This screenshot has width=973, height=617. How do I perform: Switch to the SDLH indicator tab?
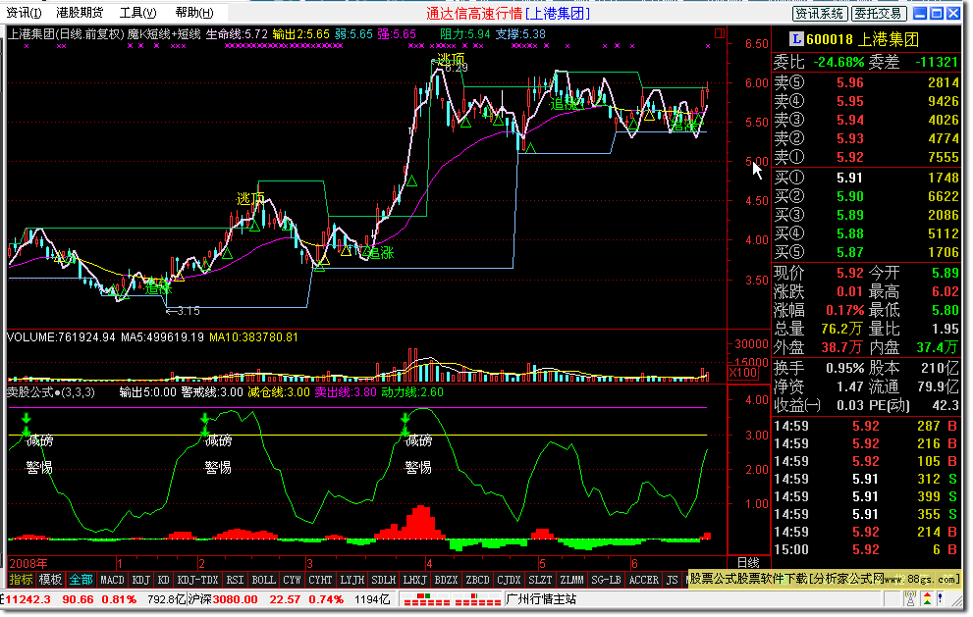383,580
